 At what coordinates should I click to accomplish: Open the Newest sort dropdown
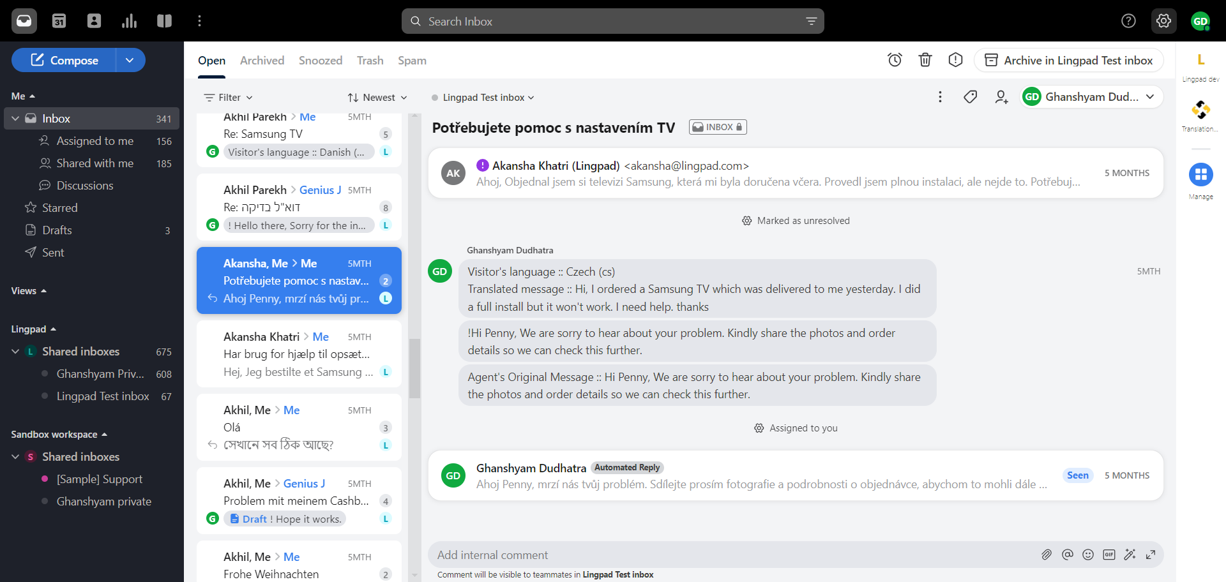click(377, 98)
